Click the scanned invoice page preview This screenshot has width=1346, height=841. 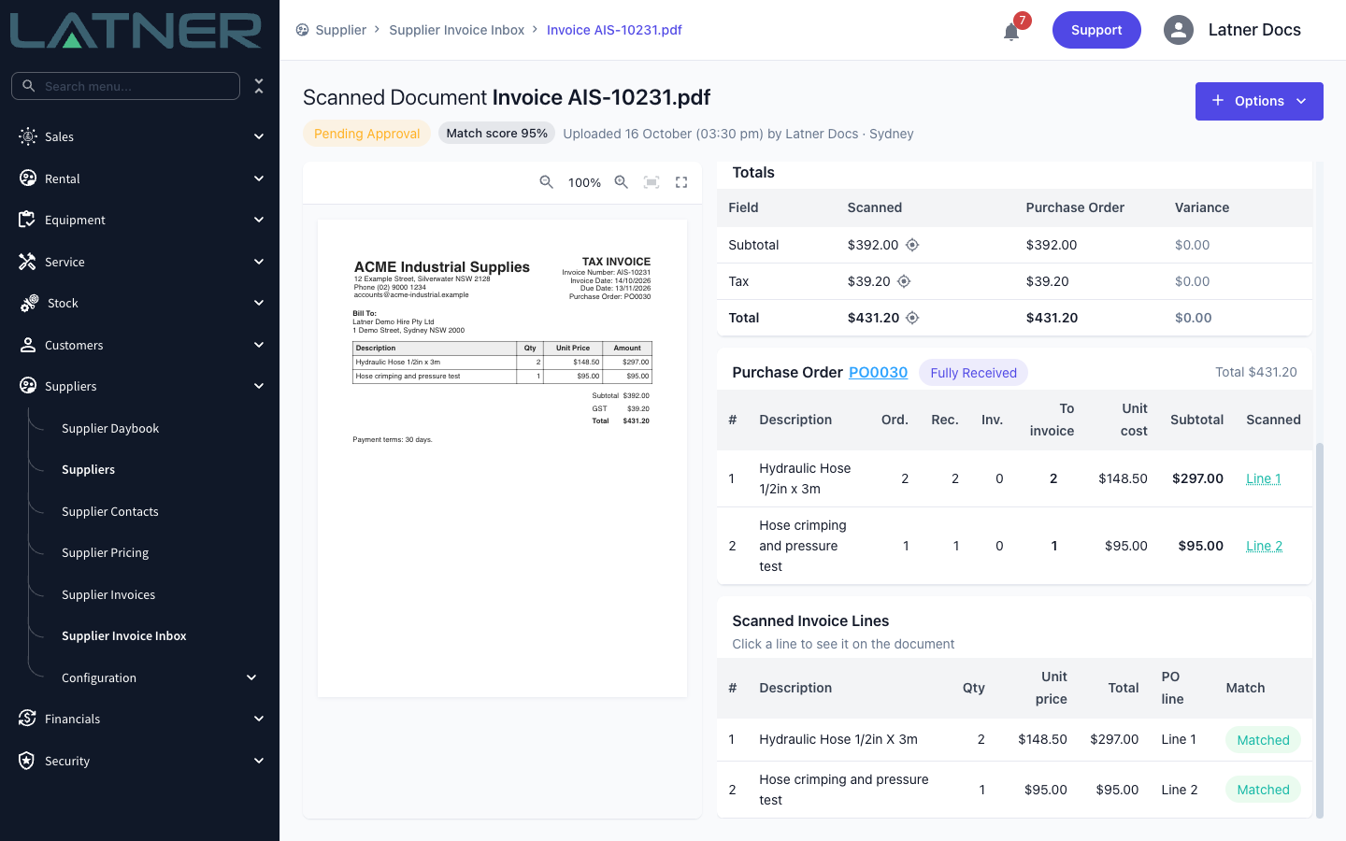[502, 458]
